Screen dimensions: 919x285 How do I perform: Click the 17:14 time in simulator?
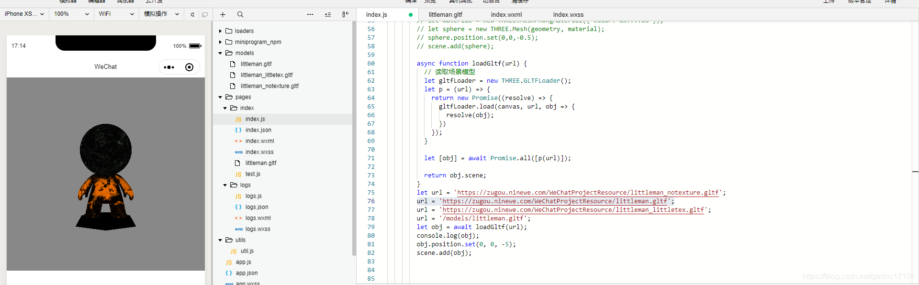click(19, 46)
